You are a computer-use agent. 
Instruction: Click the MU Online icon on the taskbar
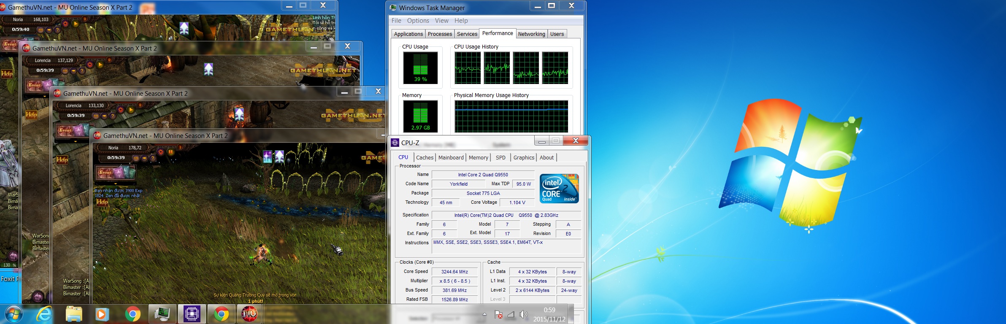coord(249,314)
